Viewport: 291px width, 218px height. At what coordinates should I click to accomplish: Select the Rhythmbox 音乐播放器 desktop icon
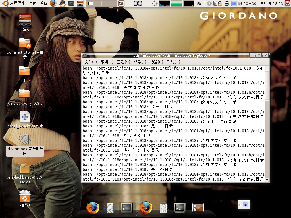coord(25,144)
